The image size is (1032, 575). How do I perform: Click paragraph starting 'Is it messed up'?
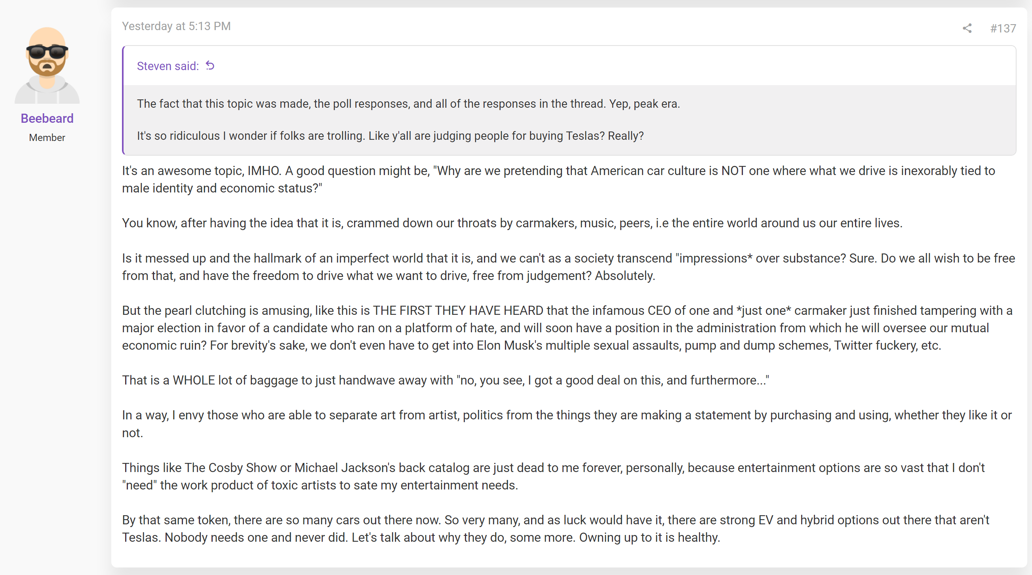click(x=569, y=267)
